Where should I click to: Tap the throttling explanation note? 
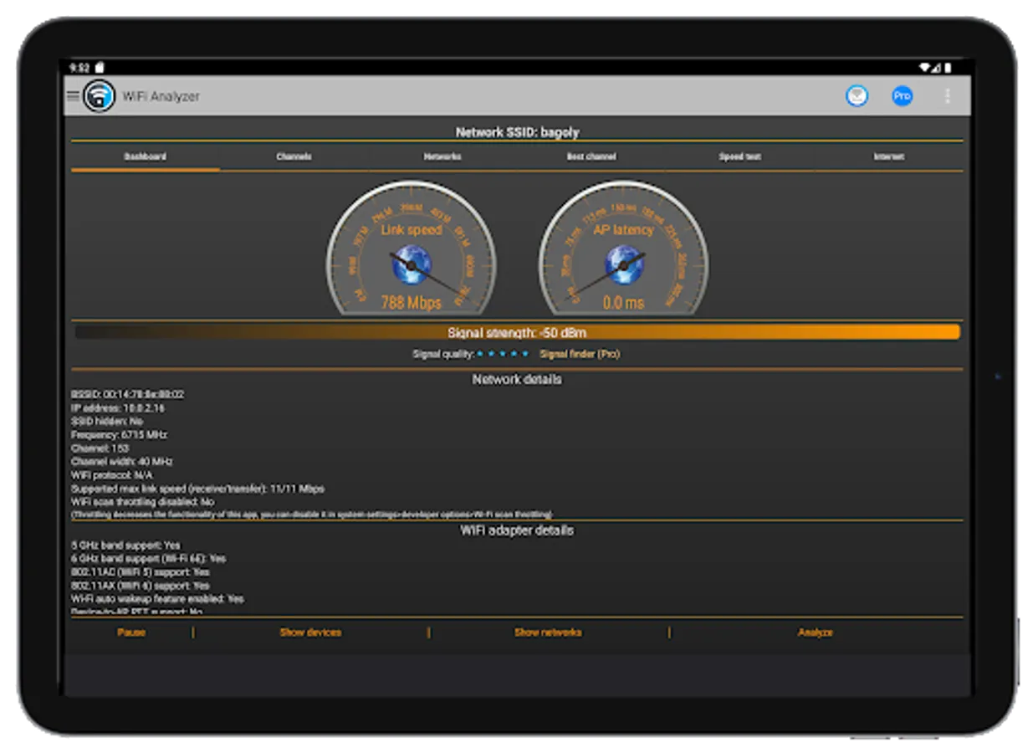tap(312, 514)
